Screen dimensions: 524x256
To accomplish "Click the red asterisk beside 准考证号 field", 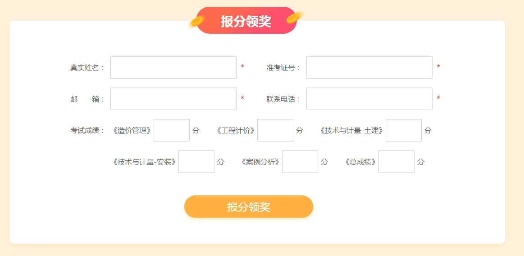I will click(x=438, y=67).
